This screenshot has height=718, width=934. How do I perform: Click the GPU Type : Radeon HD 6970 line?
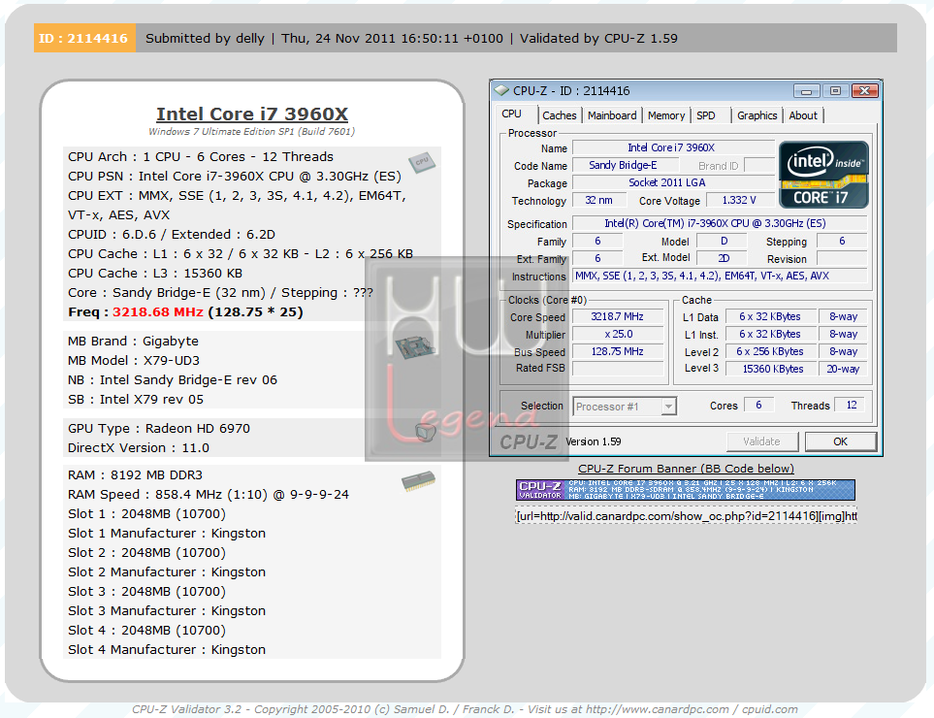point(159,429)
